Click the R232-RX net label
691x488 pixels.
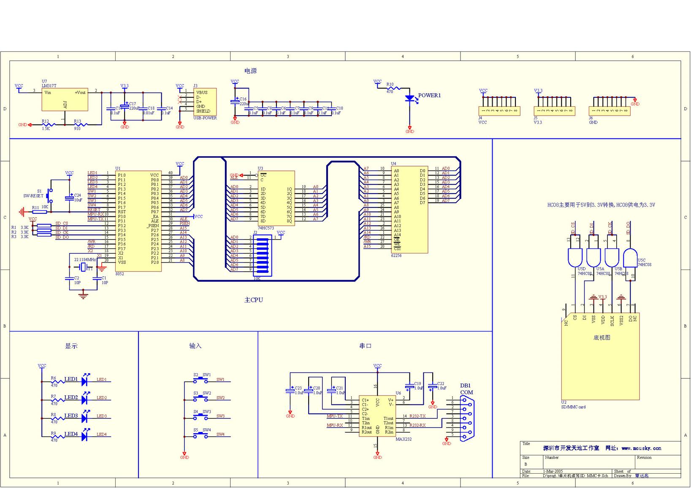417,425
